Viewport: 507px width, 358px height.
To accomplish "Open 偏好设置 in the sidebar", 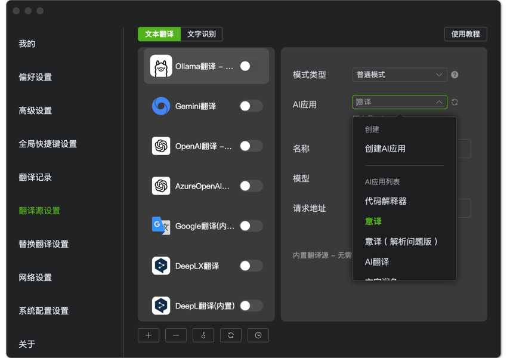I will pos(35,78).
